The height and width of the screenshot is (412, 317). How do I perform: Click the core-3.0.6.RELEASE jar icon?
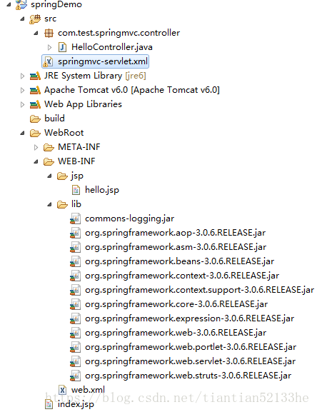(76, 304)
